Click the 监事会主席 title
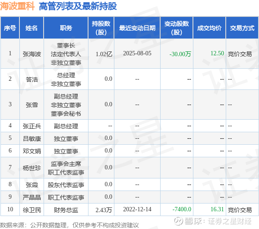This screenshot has height=229, width=259. [x=66, y=164]
